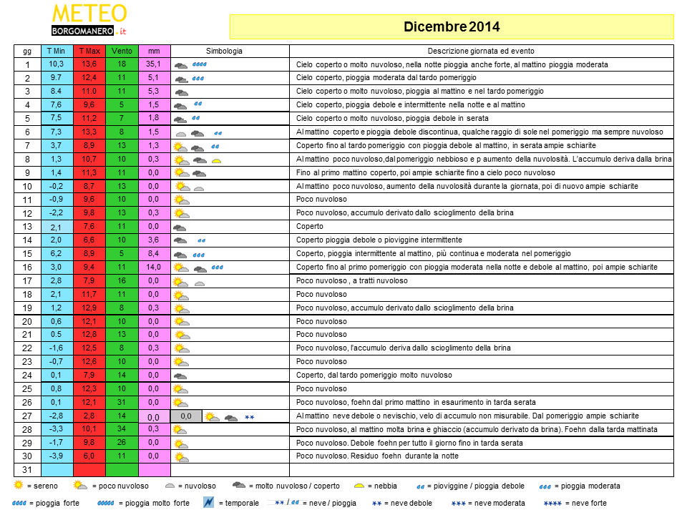Click the wind value 18 on day 1

122,64
